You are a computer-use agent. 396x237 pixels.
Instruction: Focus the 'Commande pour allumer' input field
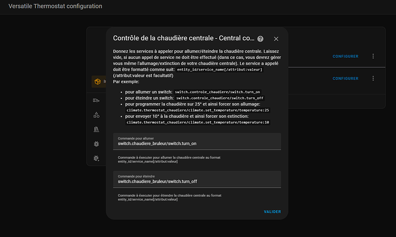click(197, 141)
